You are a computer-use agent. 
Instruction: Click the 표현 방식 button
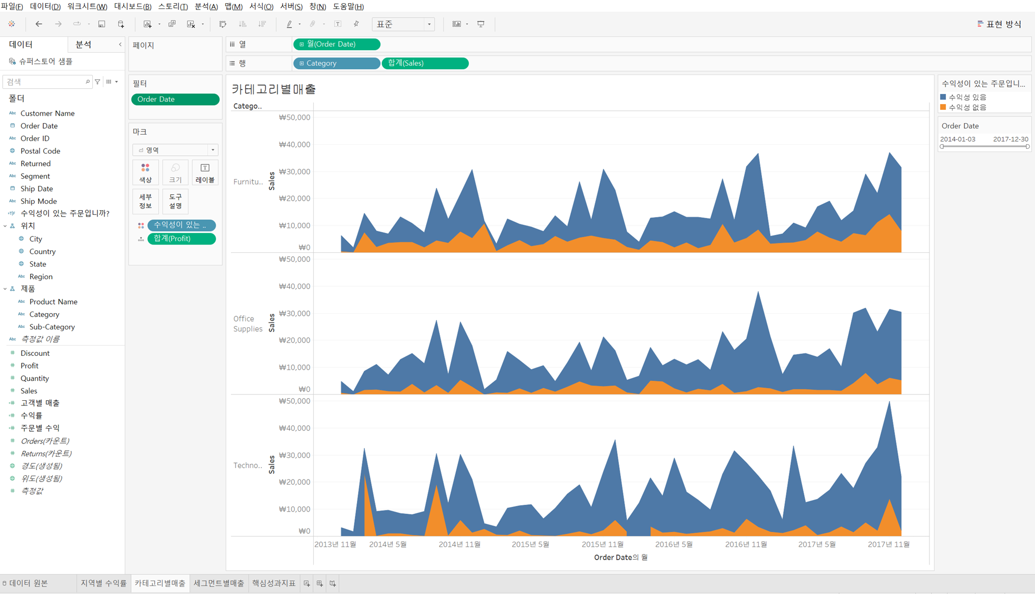point(999,24)
